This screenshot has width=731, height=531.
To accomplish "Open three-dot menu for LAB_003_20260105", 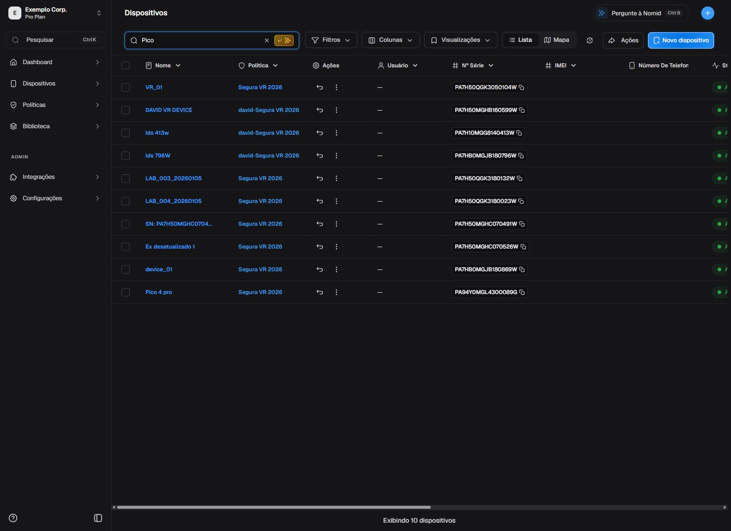I will [336, 178].
